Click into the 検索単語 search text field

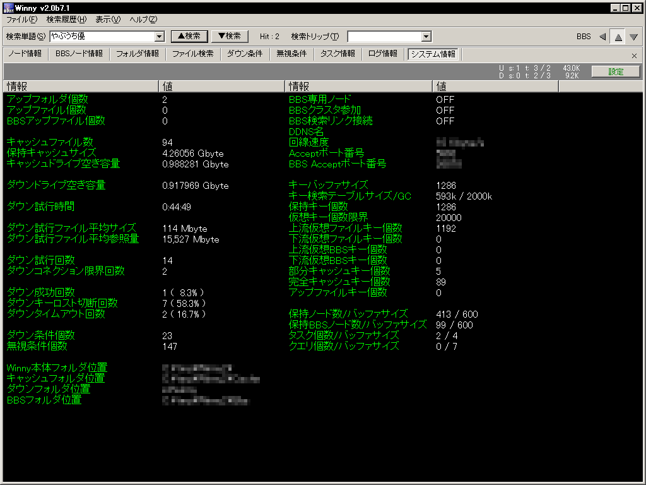click(x=101, y=37)
